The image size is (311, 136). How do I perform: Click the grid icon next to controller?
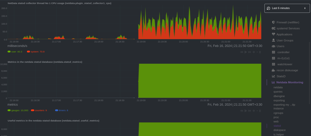point(274,52)
